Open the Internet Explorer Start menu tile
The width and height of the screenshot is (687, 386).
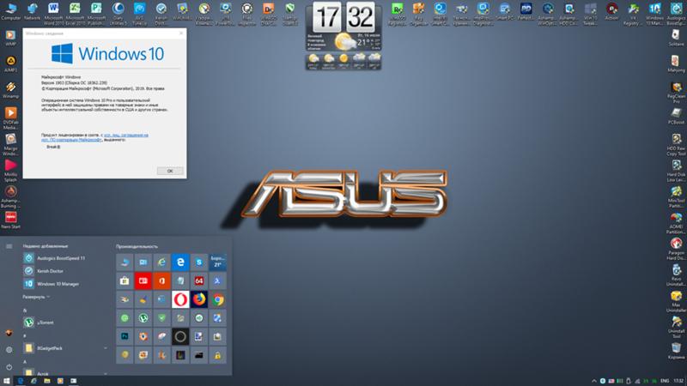(x=161, y=262)
